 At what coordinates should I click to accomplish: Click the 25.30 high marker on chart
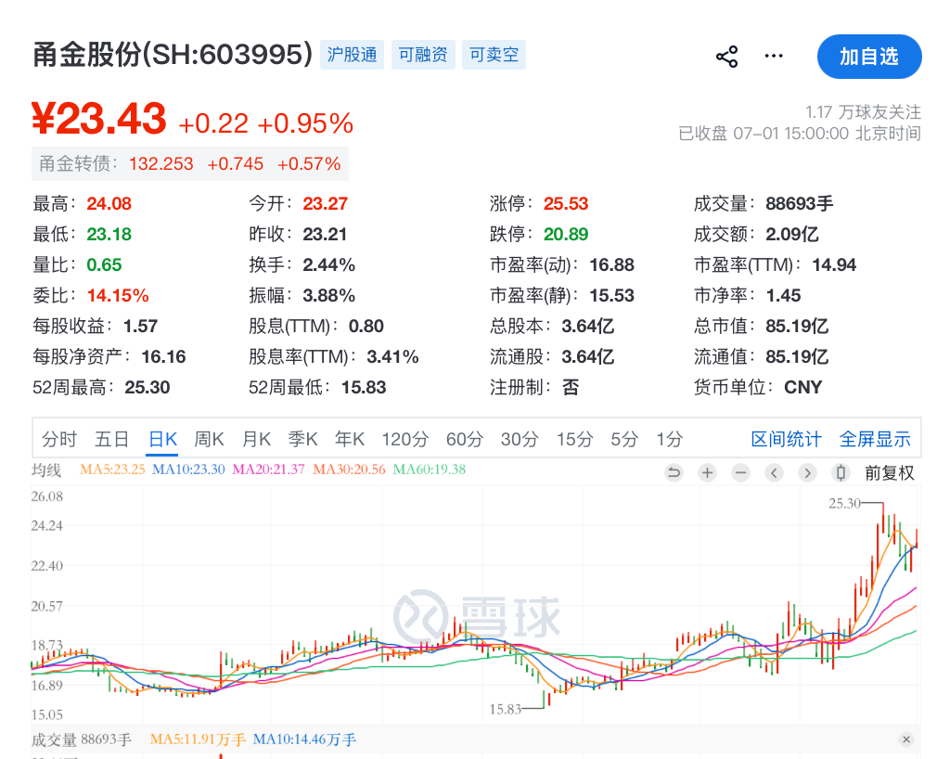click(x=844, y=504)
